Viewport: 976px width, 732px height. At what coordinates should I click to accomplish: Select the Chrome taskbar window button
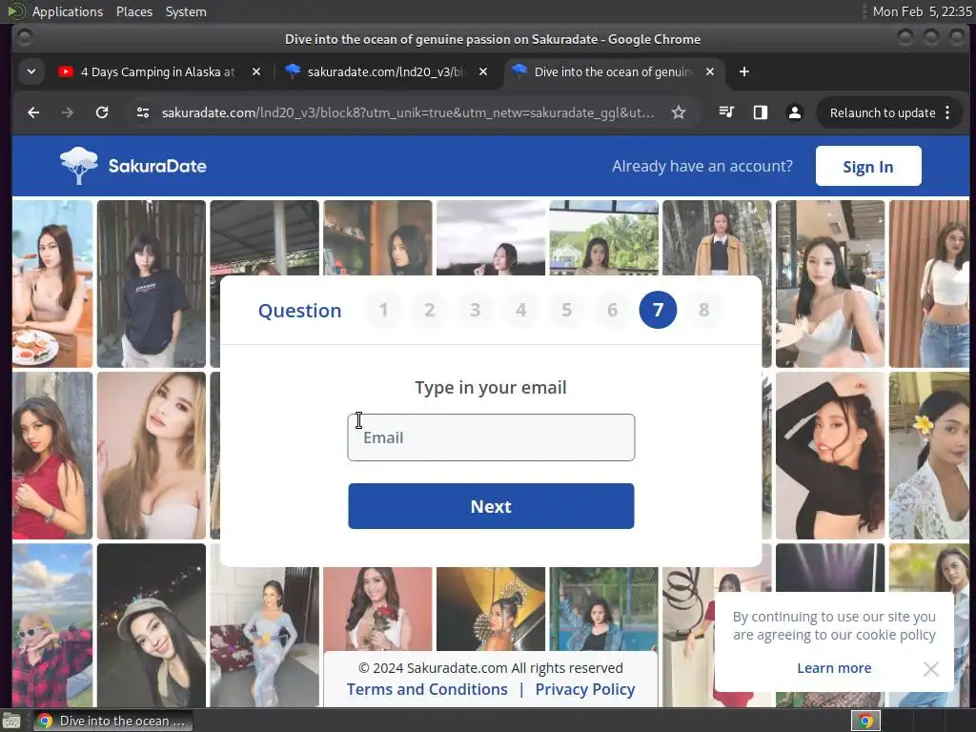click(113, 721)
